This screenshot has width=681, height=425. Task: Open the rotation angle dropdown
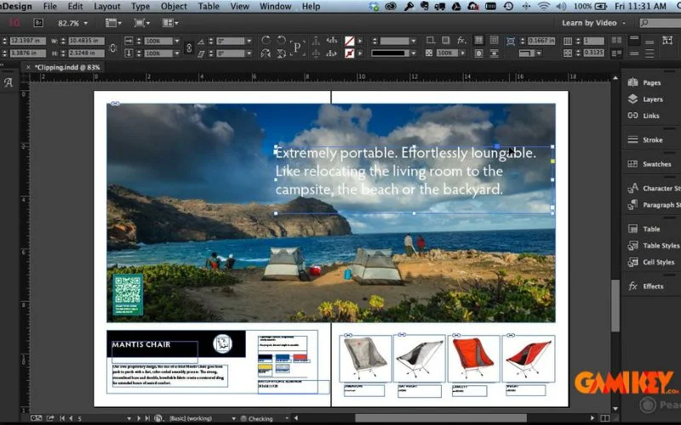[x=249, y=41]
